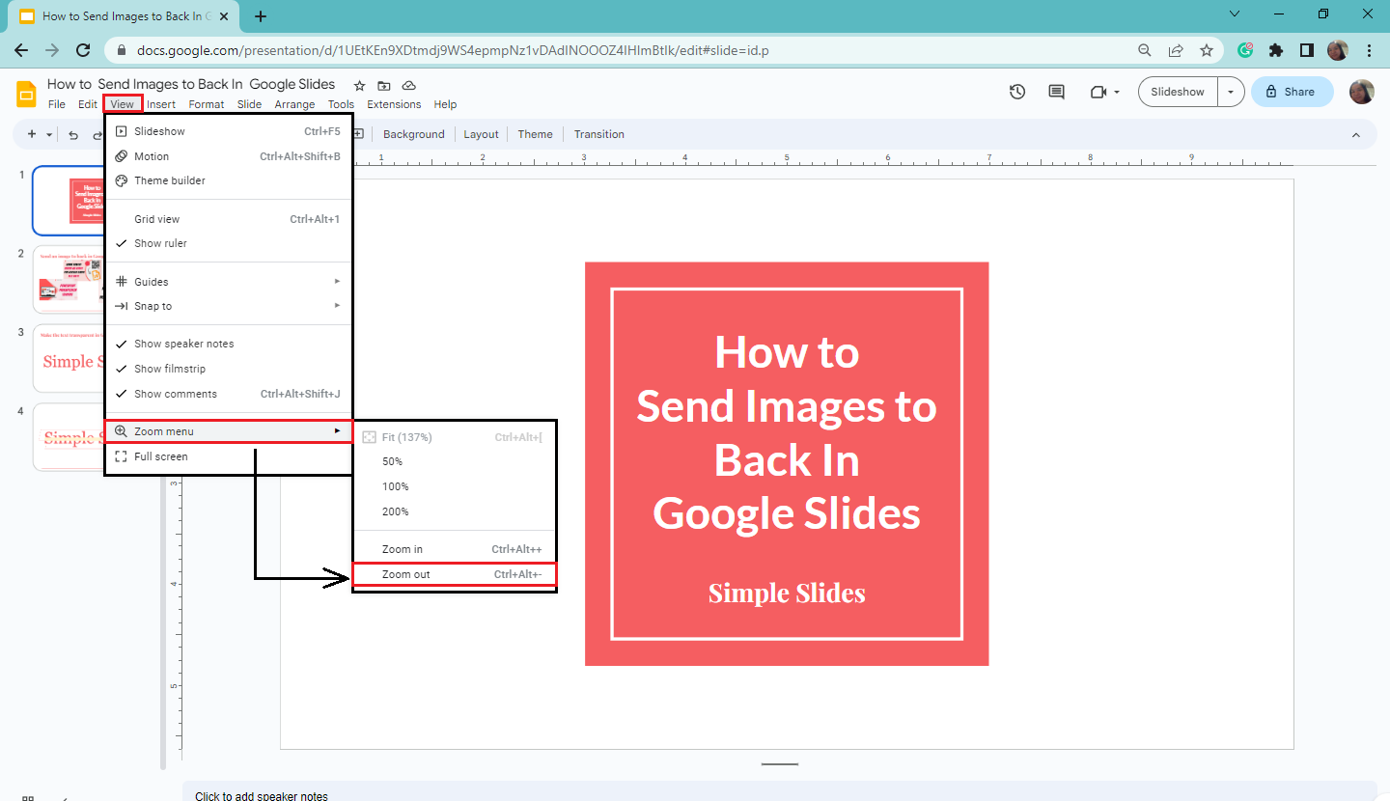Toggle Show filmstrip option
The height and width of the screenshot is (801, 1390).
coord(229,369)
